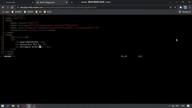
Task: Open Windows search from taskbar
Action: [8, 106]
